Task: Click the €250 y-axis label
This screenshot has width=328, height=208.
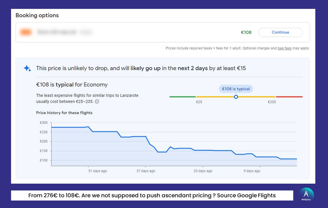Action: click(44, 132)
